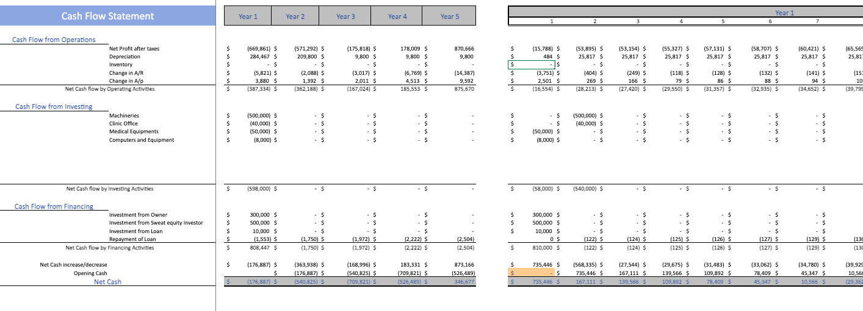
Task: Select the Depreciation row label
Action: (125, 57)
